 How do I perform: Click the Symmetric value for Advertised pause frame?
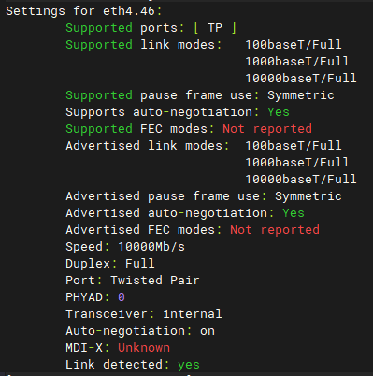[308, 196]
